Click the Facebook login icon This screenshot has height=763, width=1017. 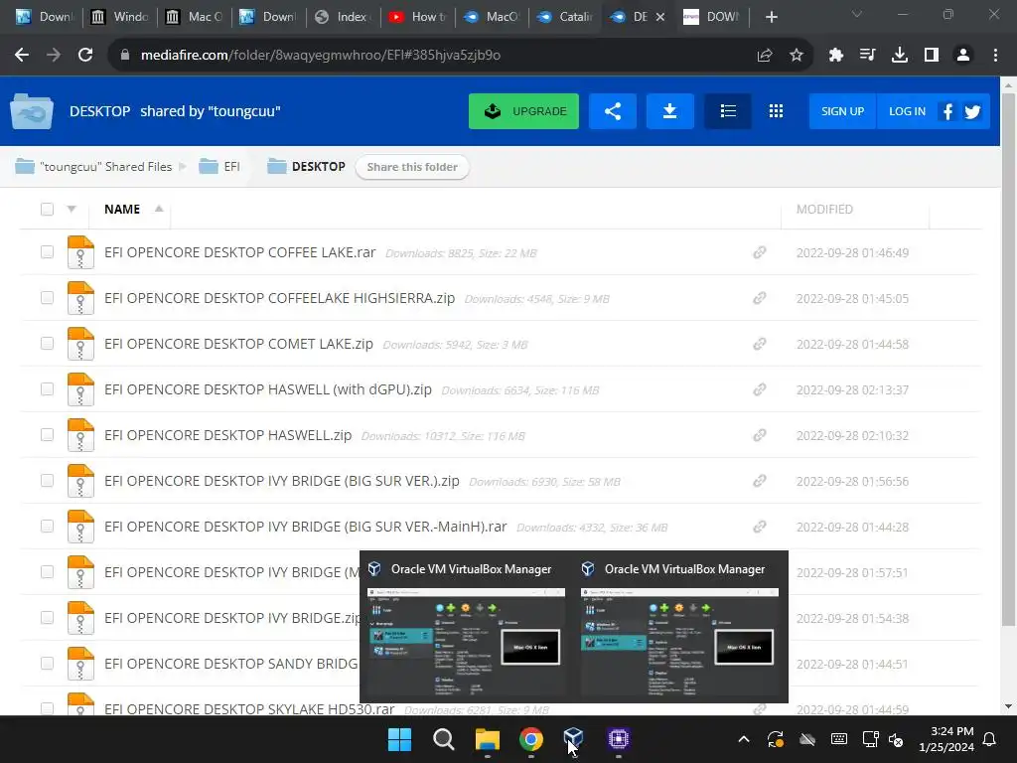point(947,111)
